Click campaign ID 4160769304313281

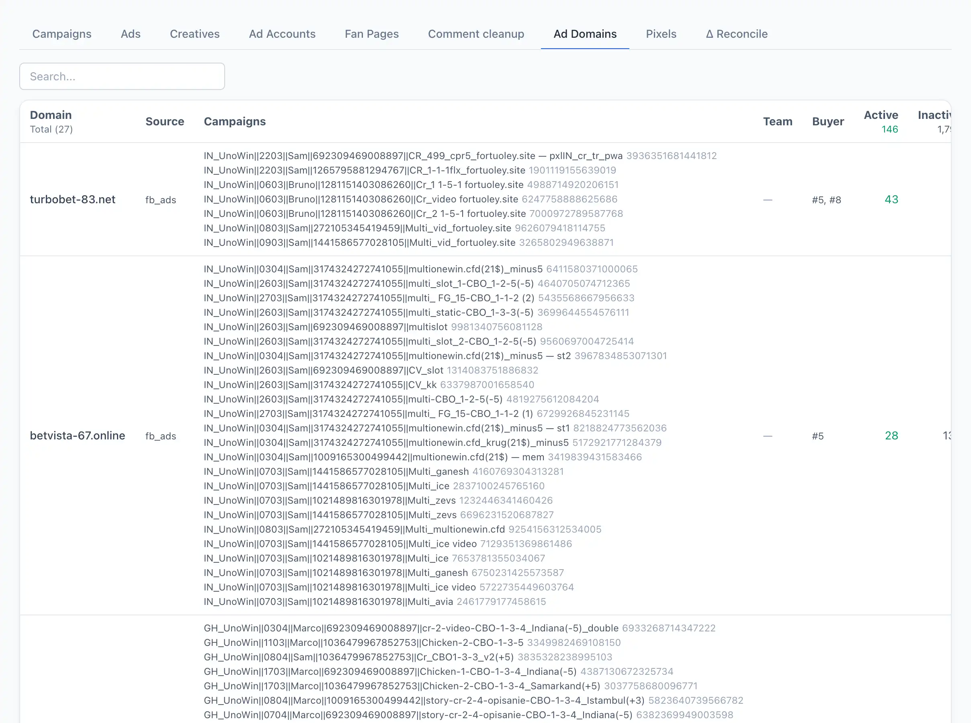pyautogui.click(x=518, y=471)
